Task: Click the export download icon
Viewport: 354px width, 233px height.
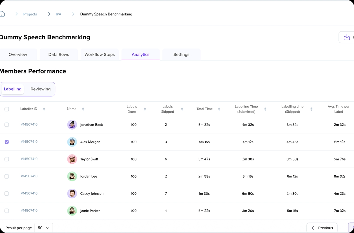Action: pyautogui.click(x=347, y=37)
